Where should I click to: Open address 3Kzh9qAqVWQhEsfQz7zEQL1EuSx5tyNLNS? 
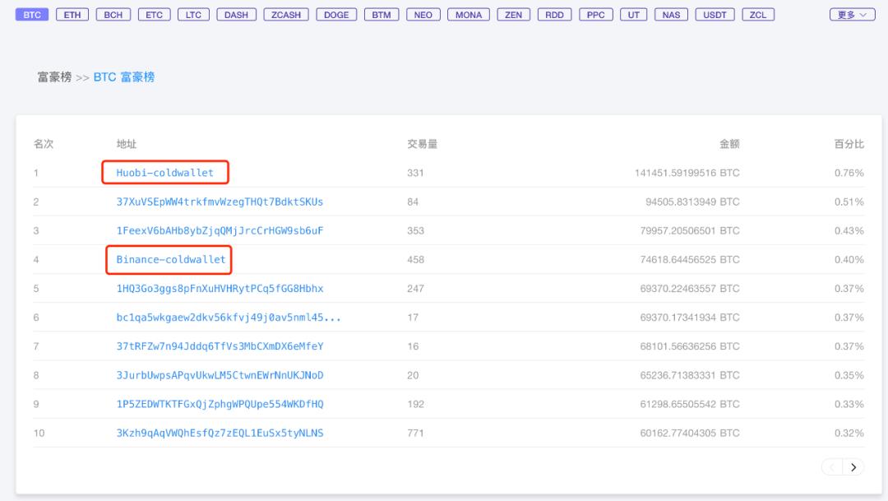[x=220, y=433]
